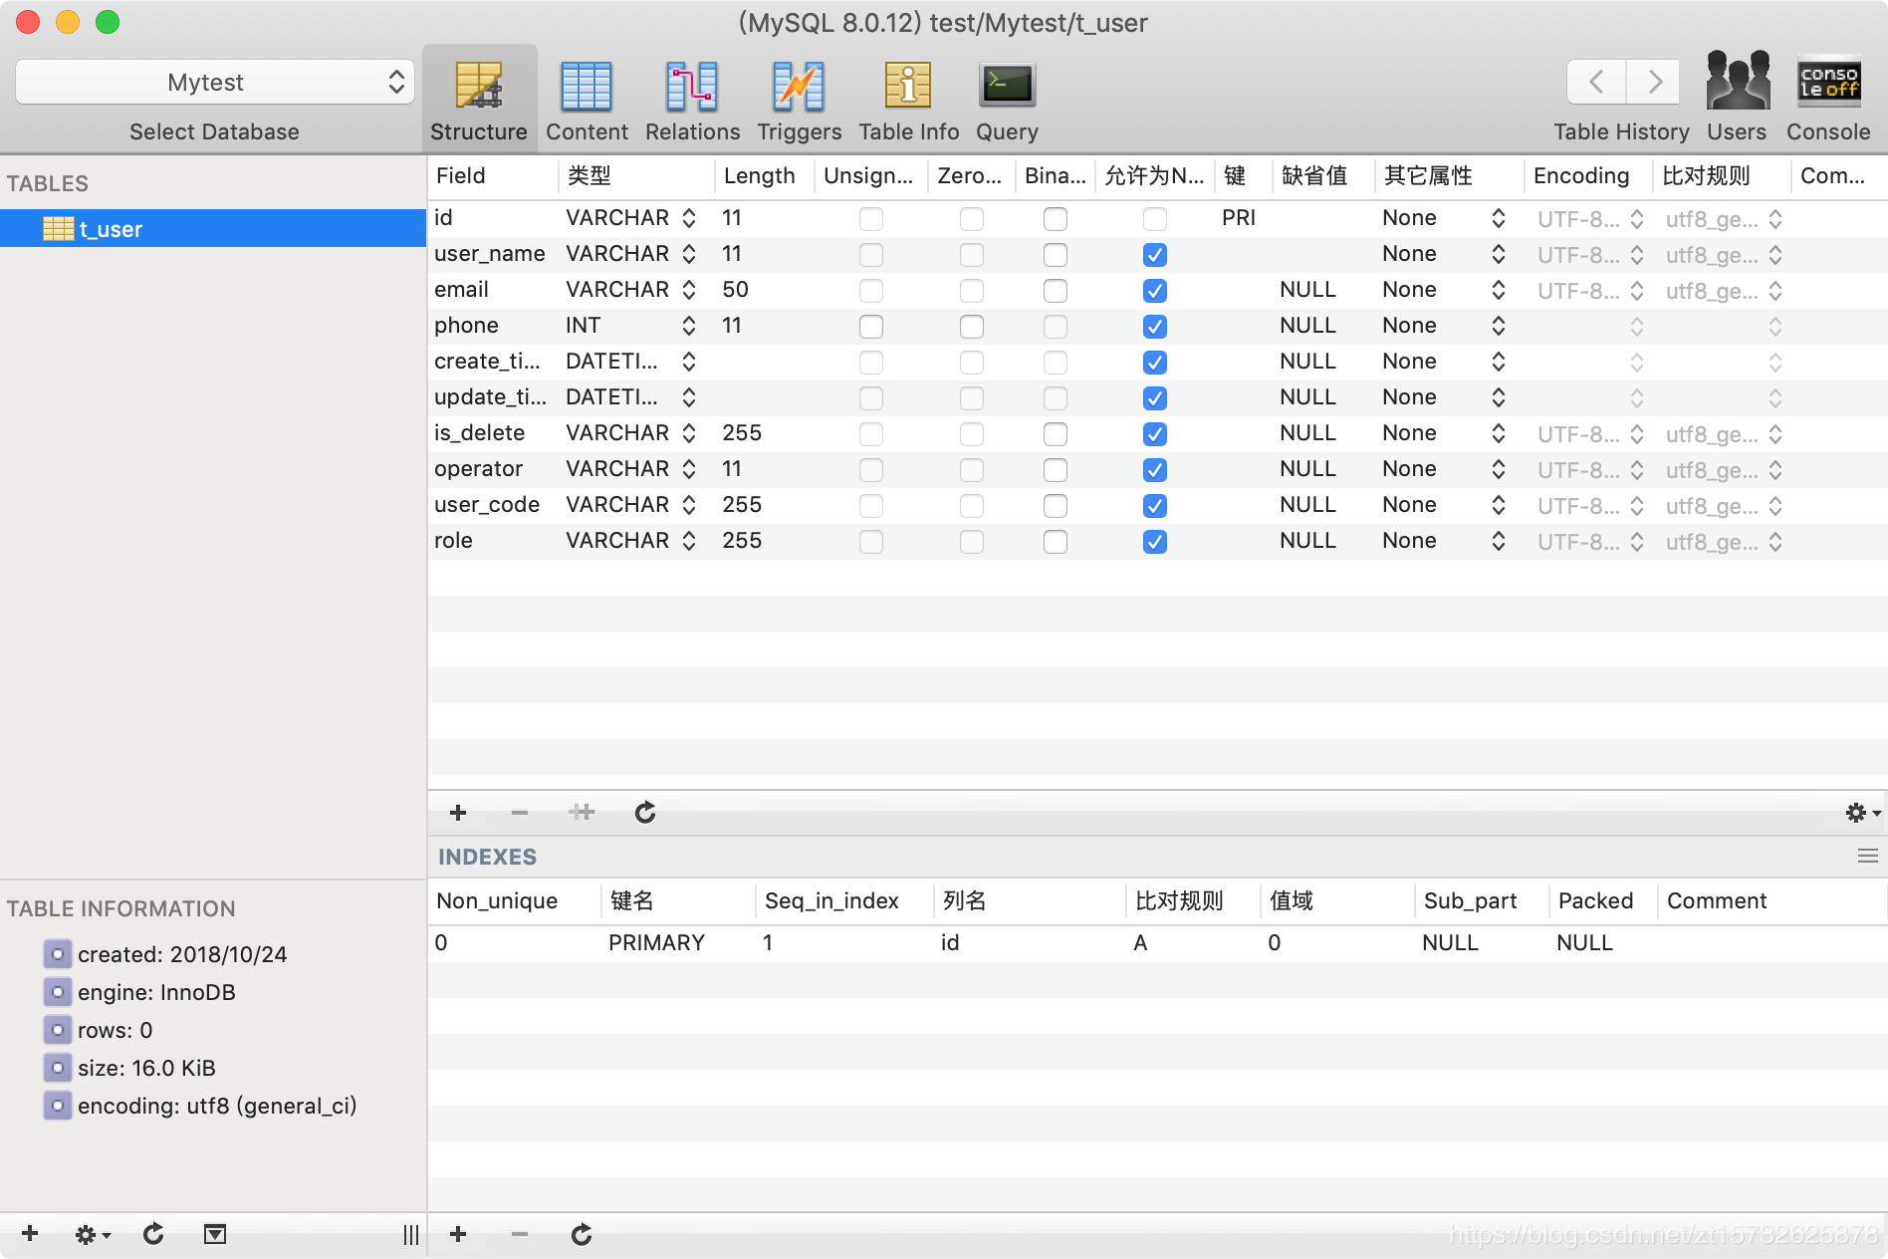The height and width of the screenshot is (1259, 1888).
Task: Open the Structure view
Action: 479,100
